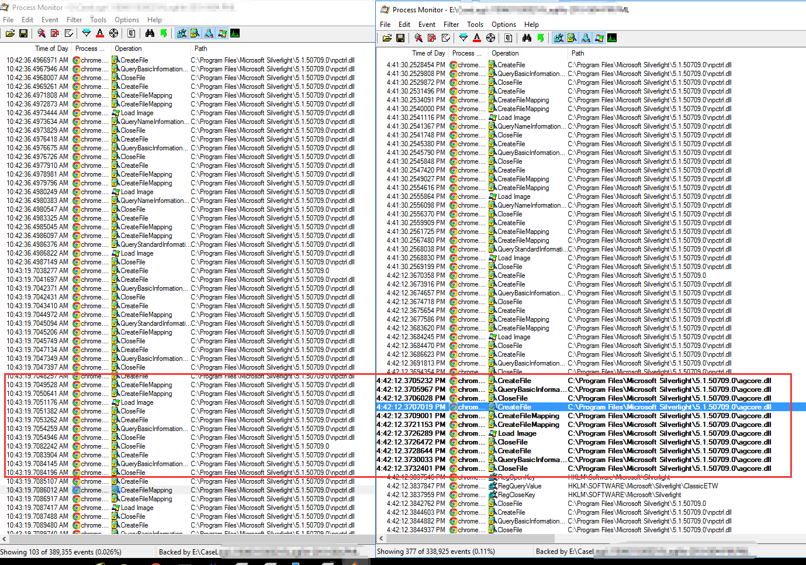This screenshot has width=806, height=565.
Task: Save the log in left Process Monitor window
Action: (x=23, y=33)
